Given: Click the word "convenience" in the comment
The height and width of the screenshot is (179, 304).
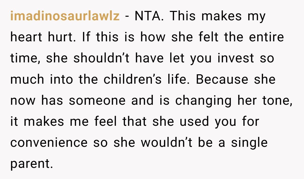Looking at the screenshot, I should [x=48, y=143].
